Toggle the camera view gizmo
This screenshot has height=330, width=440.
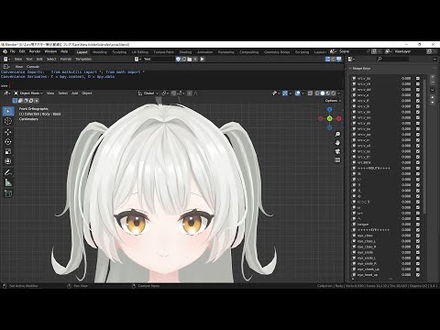337,151
